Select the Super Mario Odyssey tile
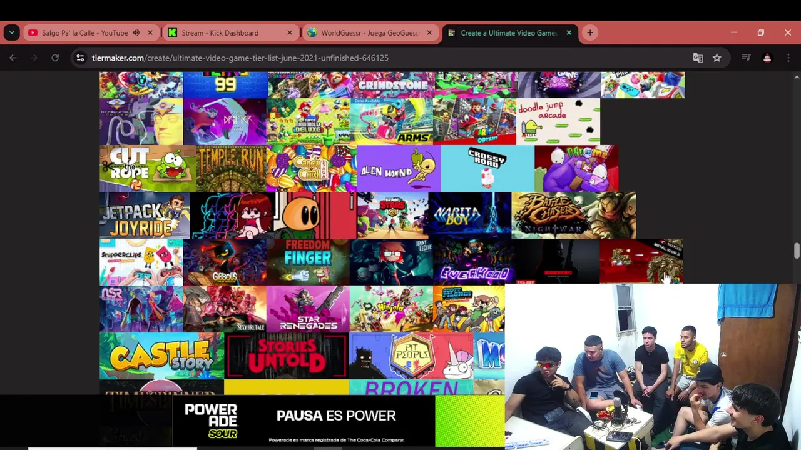Viewport: 801px width, 450px height. pyautogui.click(x=474, y=121)
